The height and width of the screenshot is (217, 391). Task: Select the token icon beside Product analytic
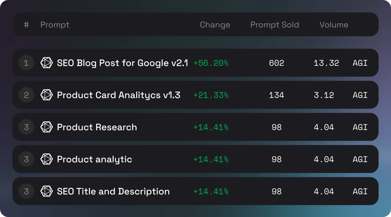[47, 159]
